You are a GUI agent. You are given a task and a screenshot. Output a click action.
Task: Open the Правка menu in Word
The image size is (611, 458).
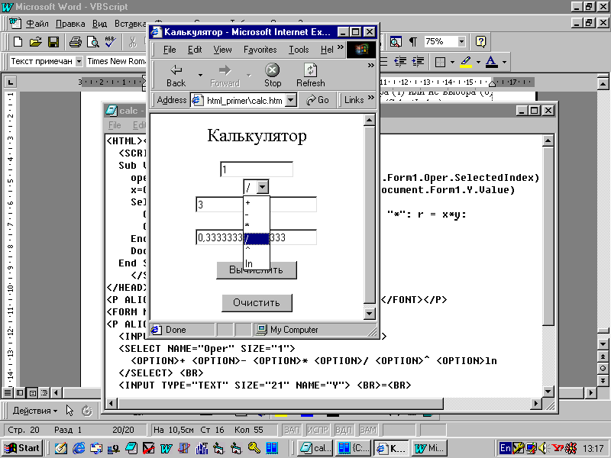[x=70, y=24]
